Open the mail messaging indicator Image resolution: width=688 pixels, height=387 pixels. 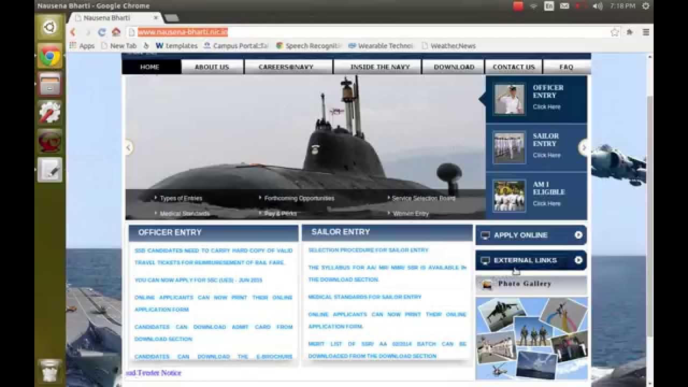coord(564,6)
